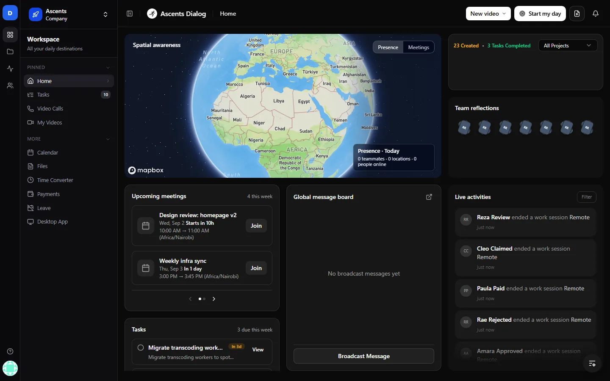Open the Ascents Company switcher
The image size is (610, 381).
pyautogui.click(x=69, y=14)
